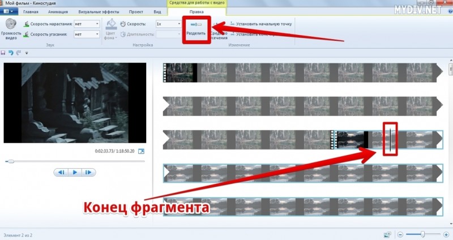This screenshot has height=240, width=453.
Task: Click the black playhead line on timeline
Action: point(390,139)
